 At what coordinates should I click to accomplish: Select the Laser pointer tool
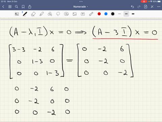[x=91, y=14]
